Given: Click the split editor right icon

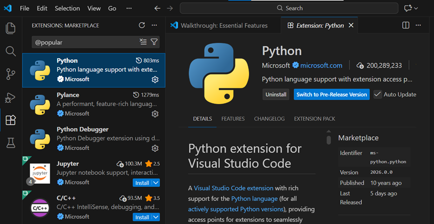Looking at the screenshot, I should [x=406, y=25].
